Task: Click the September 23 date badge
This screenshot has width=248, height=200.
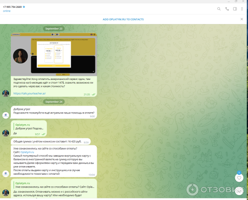Action: point(54,29)
